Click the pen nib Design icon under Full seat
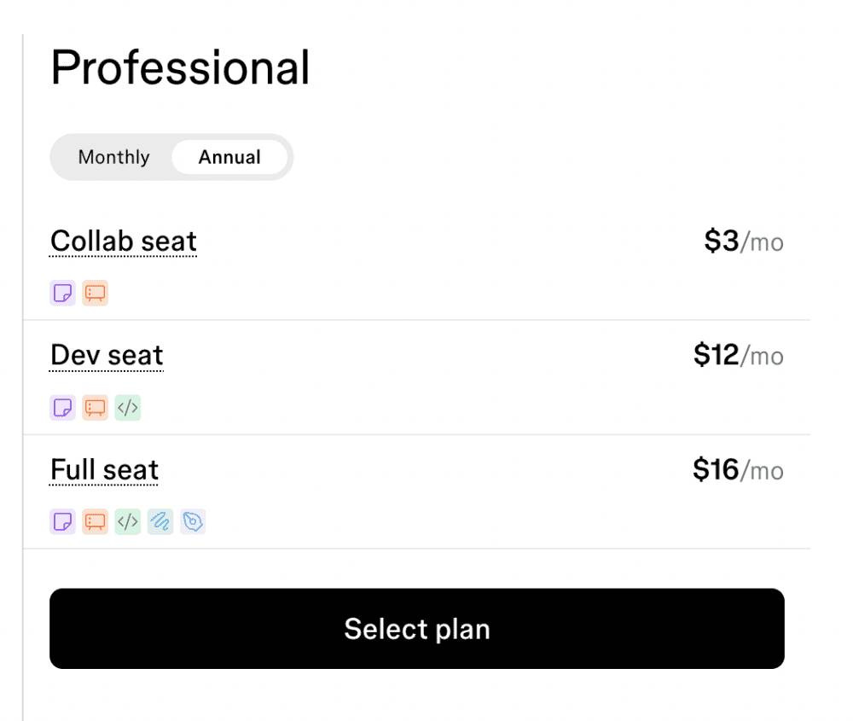Image resolution: width=853 pixels, height=721 pixels. click(x=193, y=522)
